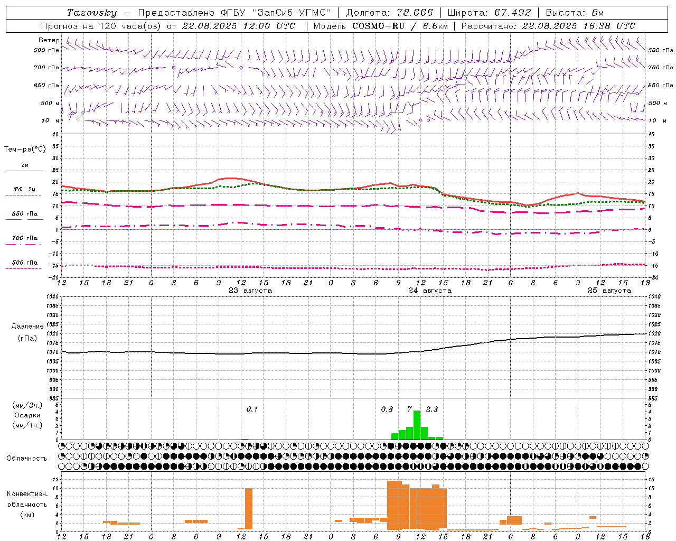Screen dimensions: 676x541
Task: Click the "Рассчитано: 22.08.2025 16:38 UTC" text
Action: click(x=548, y=26)
